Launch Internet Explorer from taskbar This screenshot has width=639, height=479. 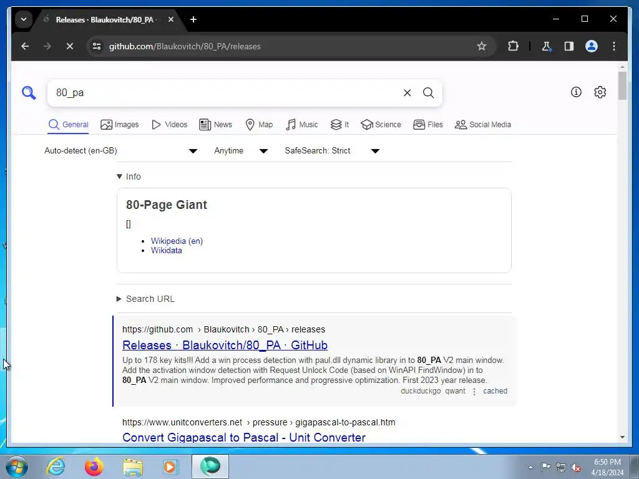pyautogui.click(x=56, y=467)
